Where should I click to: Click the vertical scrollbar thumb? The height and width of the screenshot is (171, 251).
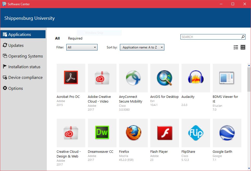[249, 79]
